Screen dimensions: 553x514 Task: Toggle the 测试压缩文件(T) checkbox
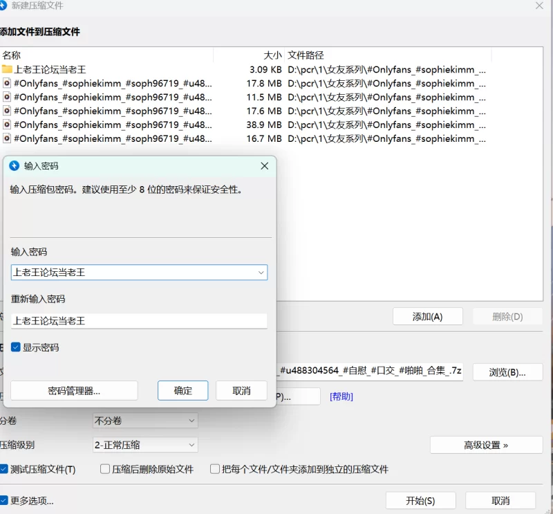[4, 469]
